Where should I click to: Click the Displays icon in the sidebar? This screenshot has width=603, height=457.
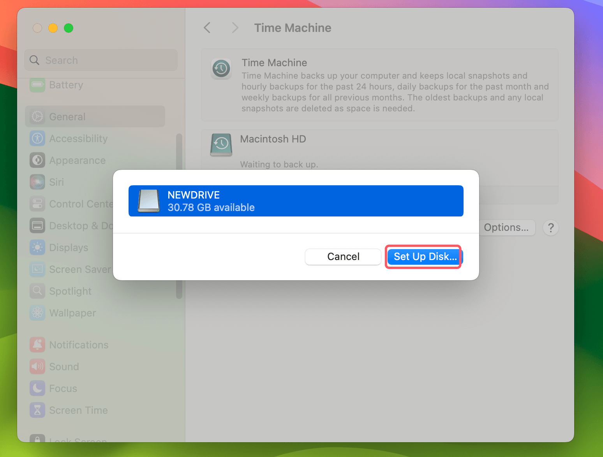click(37, 247)
